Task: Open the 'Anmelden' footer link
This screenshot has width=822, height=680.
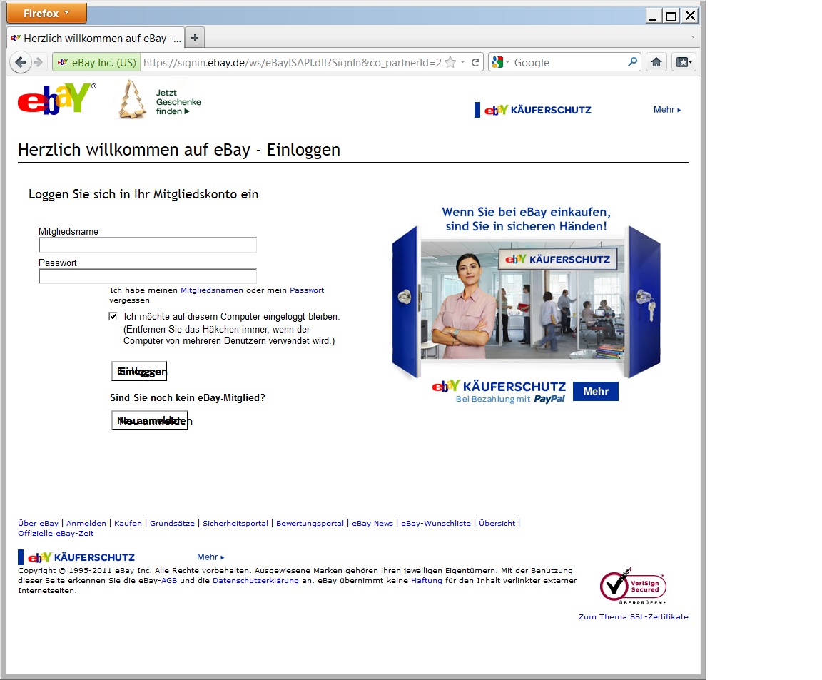Action: click(86, 523)
